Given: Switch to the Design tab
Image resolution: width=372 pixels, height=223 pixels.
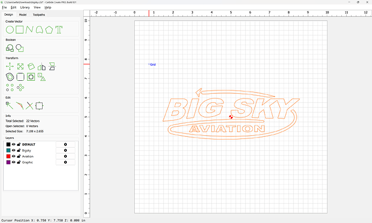Looking at the screenshot, I should [9, 15].
